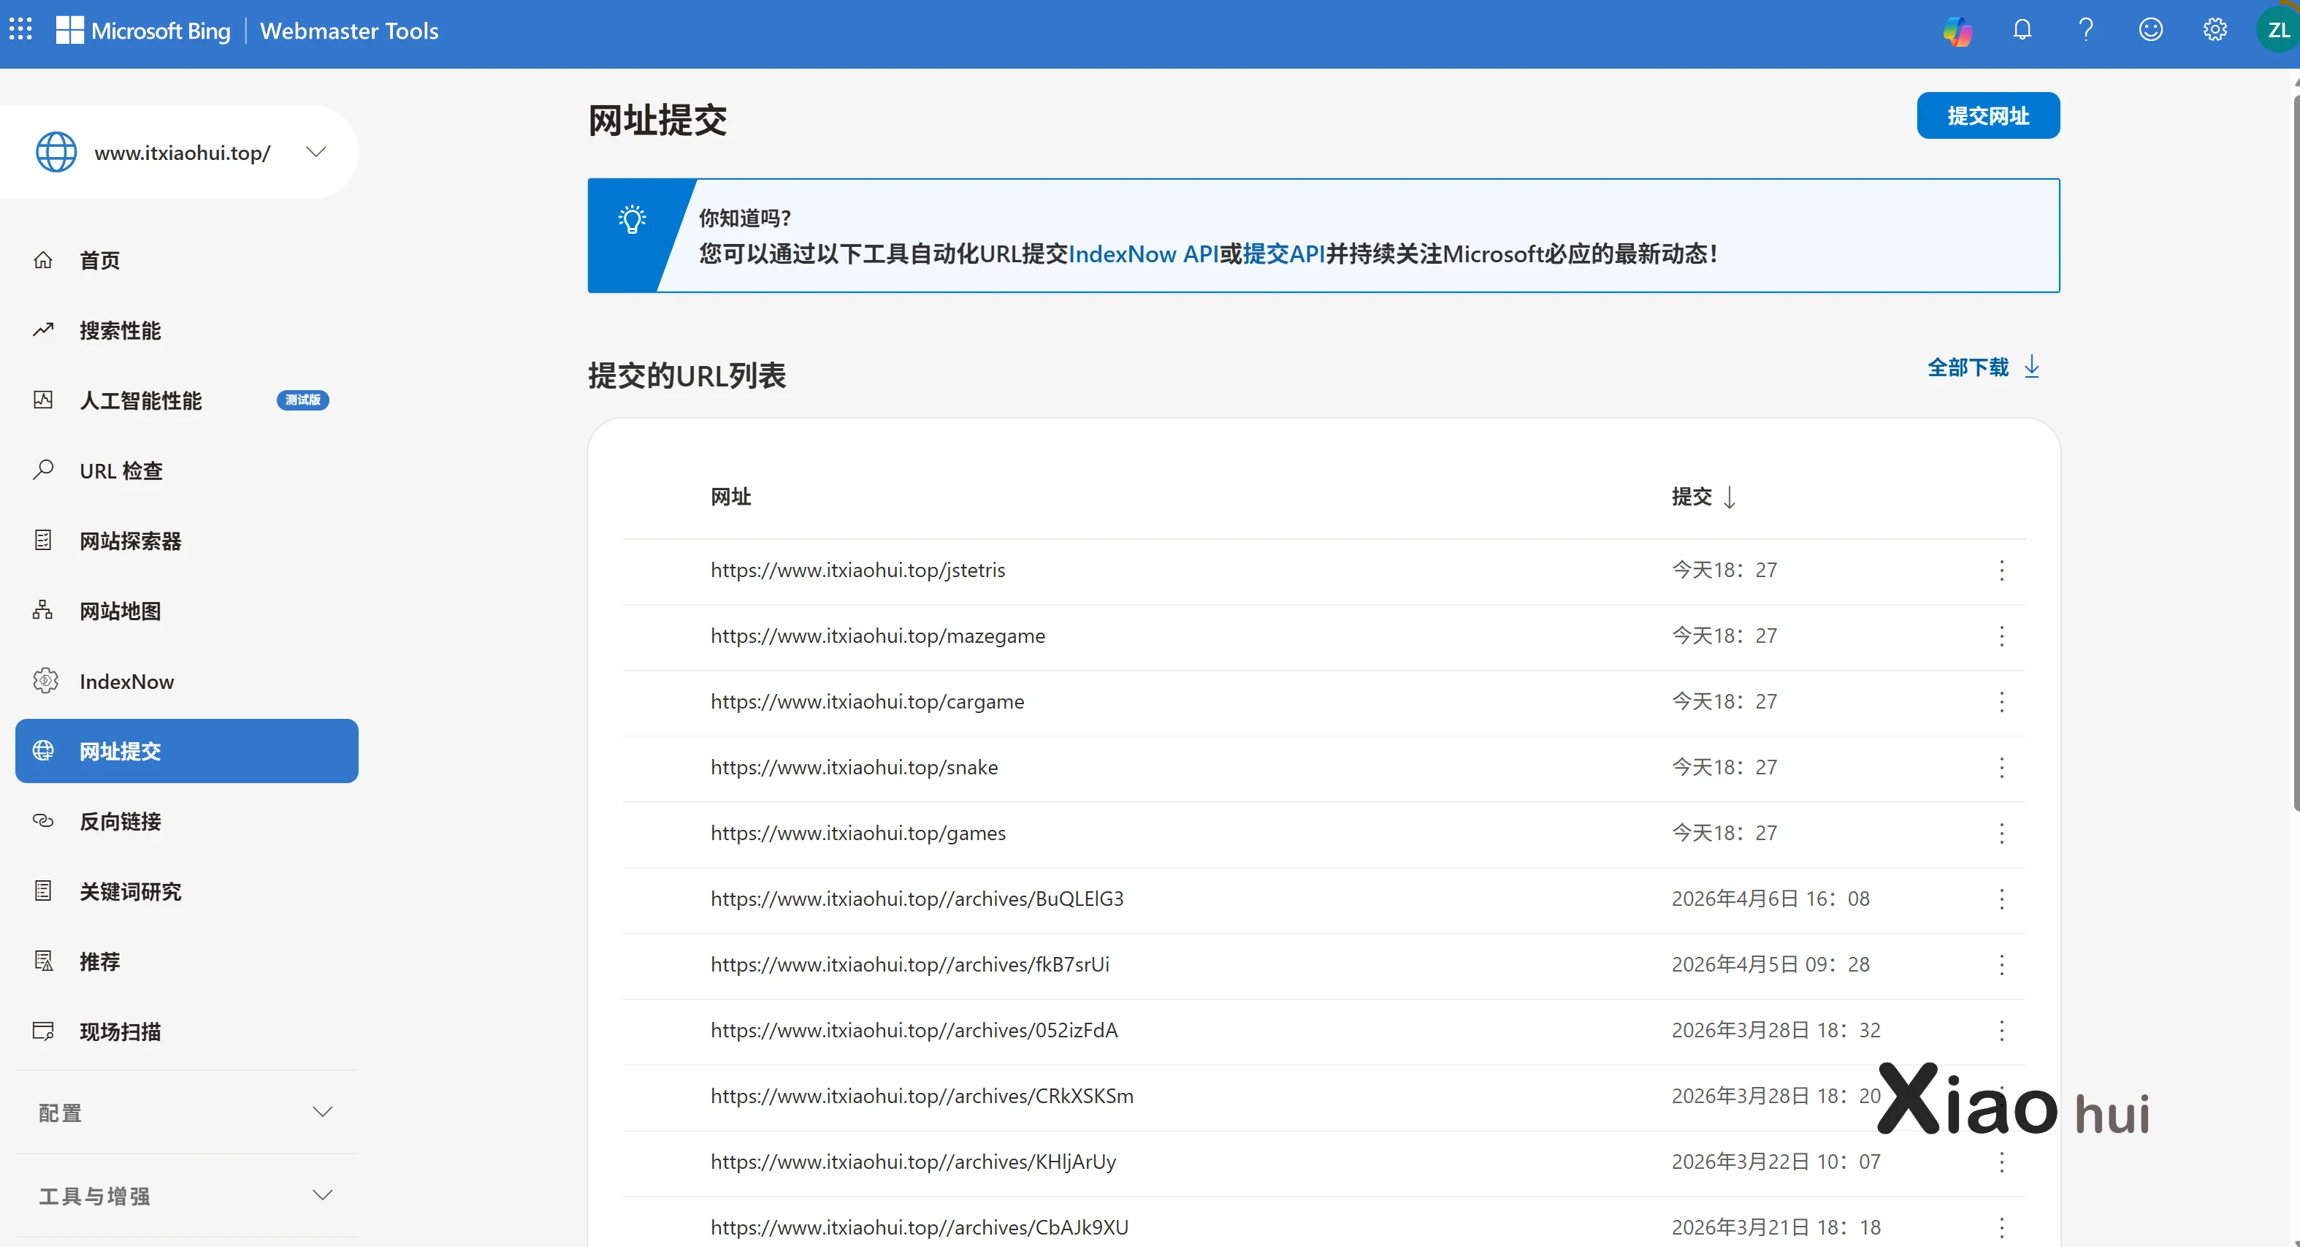Open settings gear in header
The image size is (2300, 1247).
click(2215, 29)
